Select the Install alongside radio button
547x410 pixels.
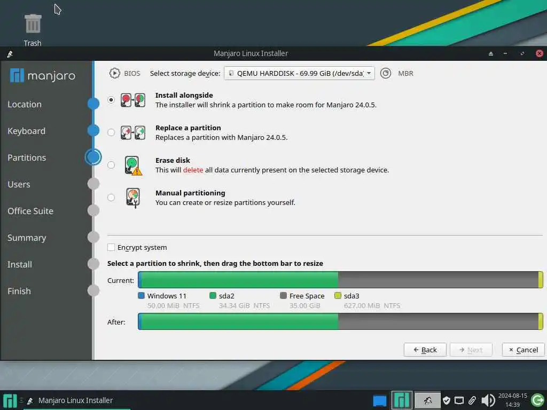[x=111, y=100]
